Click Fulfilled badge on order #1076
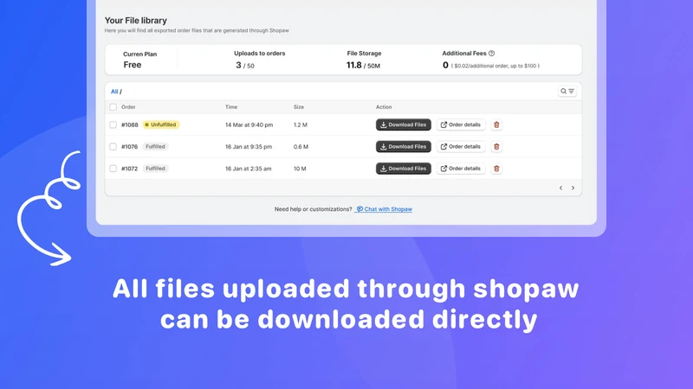The height and width of the screenshot is (389, 693). pyautogui.click(x=155, y=146)
